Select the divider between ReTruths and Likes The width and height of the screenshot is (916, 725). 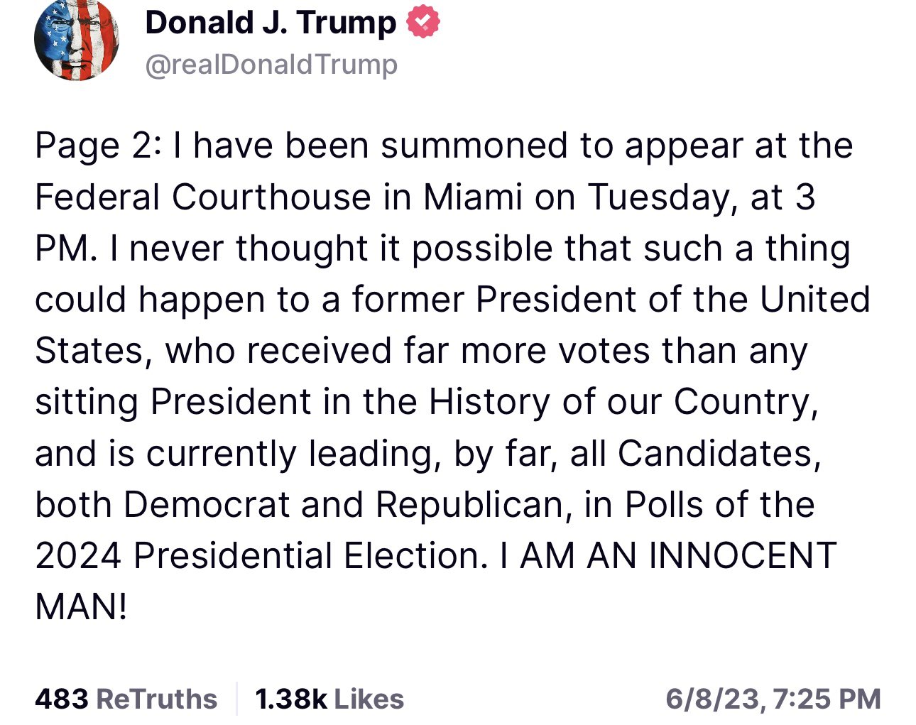tap(236, 699)
